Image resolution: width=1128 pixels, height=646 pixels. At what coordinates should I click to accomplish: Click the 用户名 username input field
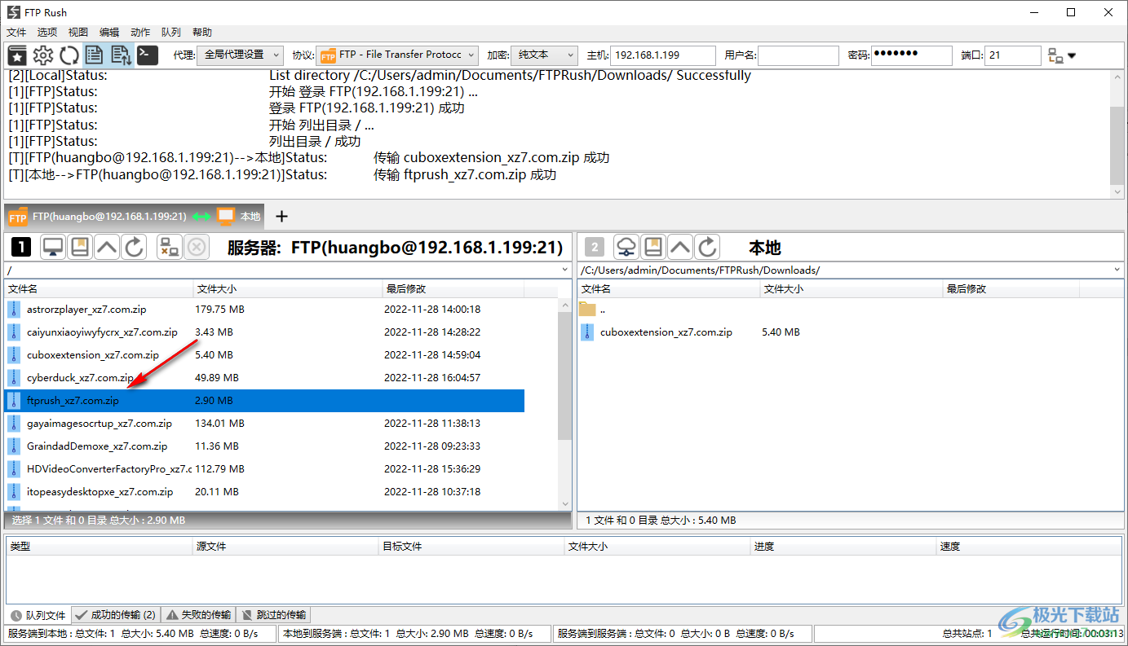798,55
